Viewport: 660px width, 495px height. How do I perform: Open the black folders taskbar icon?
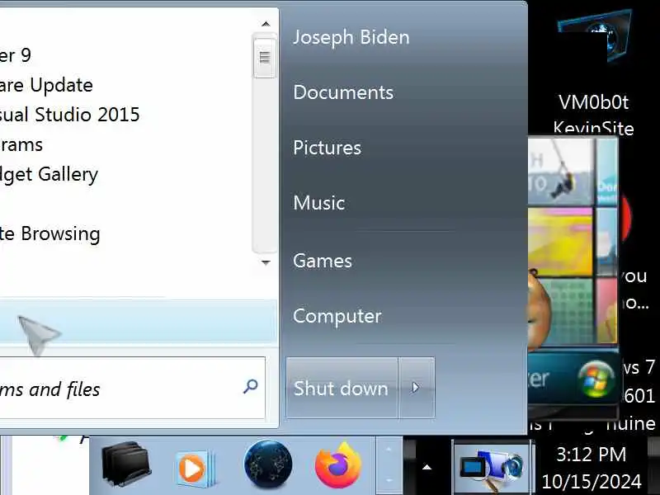[126, 464]
